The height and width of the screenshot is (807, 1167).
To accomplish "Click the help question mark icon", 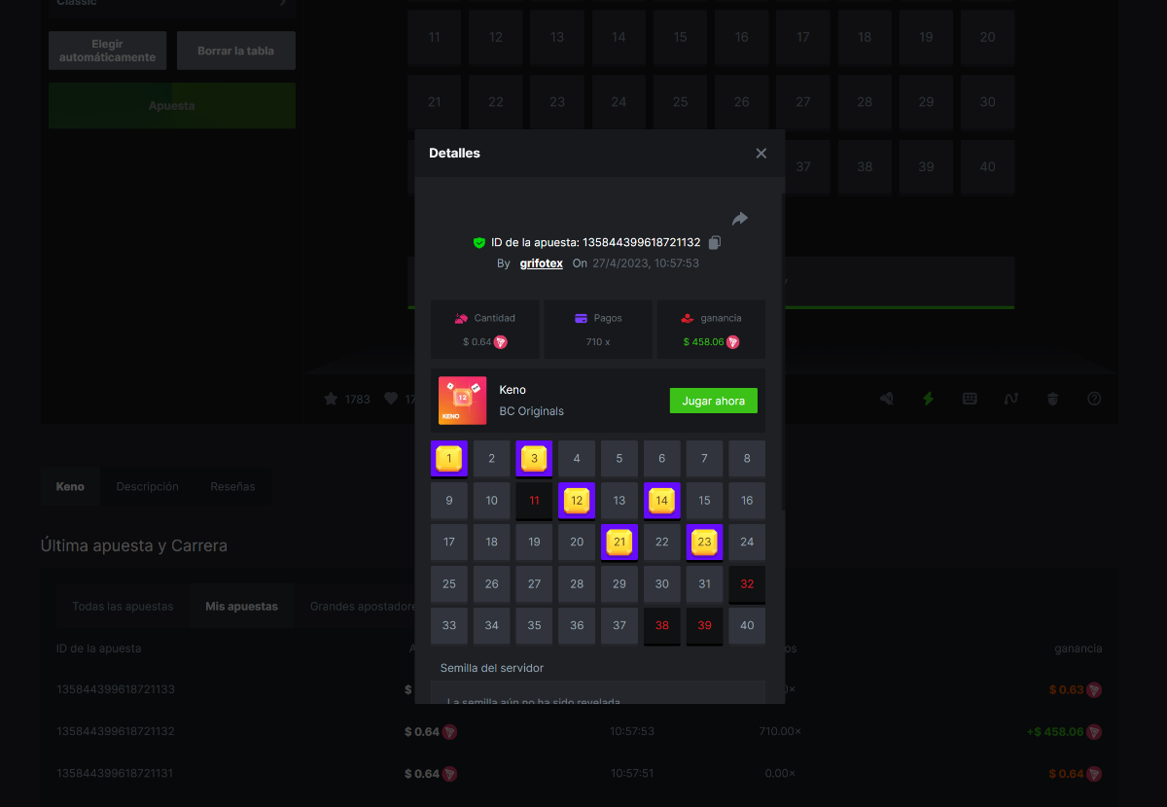I will click(1094, 399).
